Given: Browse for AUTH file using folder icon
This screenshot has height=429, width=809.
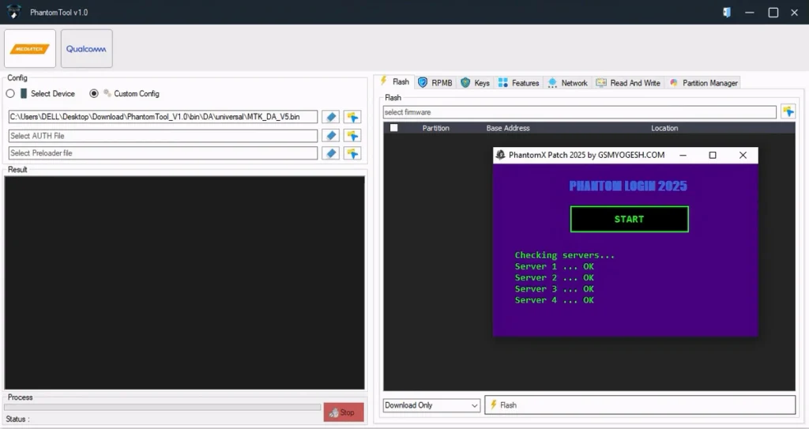Looking at the screenshot, I should [352, 136].
